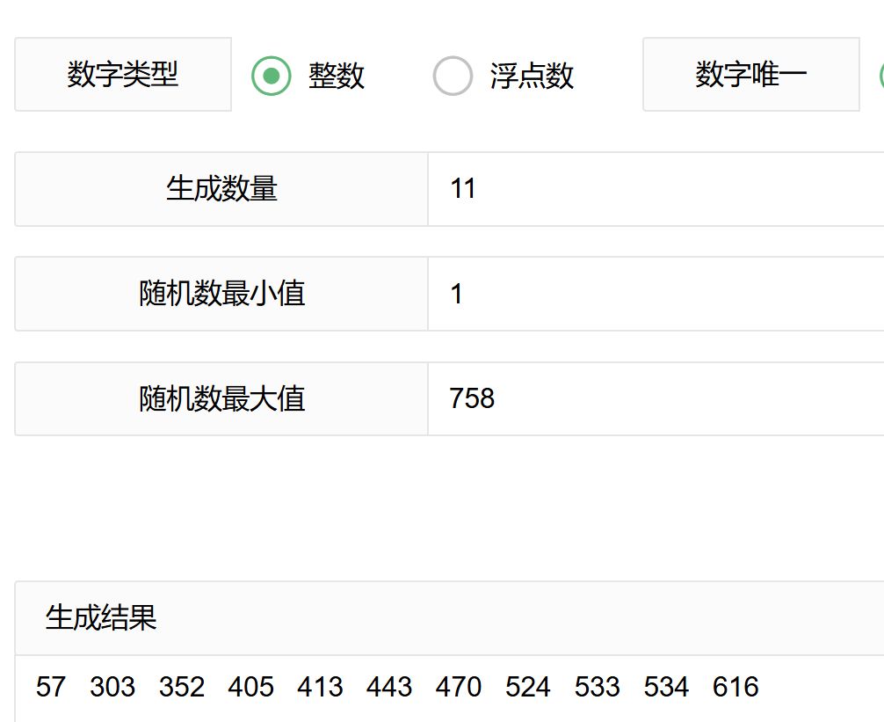Click the result value 352
The height and width of the screenshot is (722, 884).
[182, 687]
